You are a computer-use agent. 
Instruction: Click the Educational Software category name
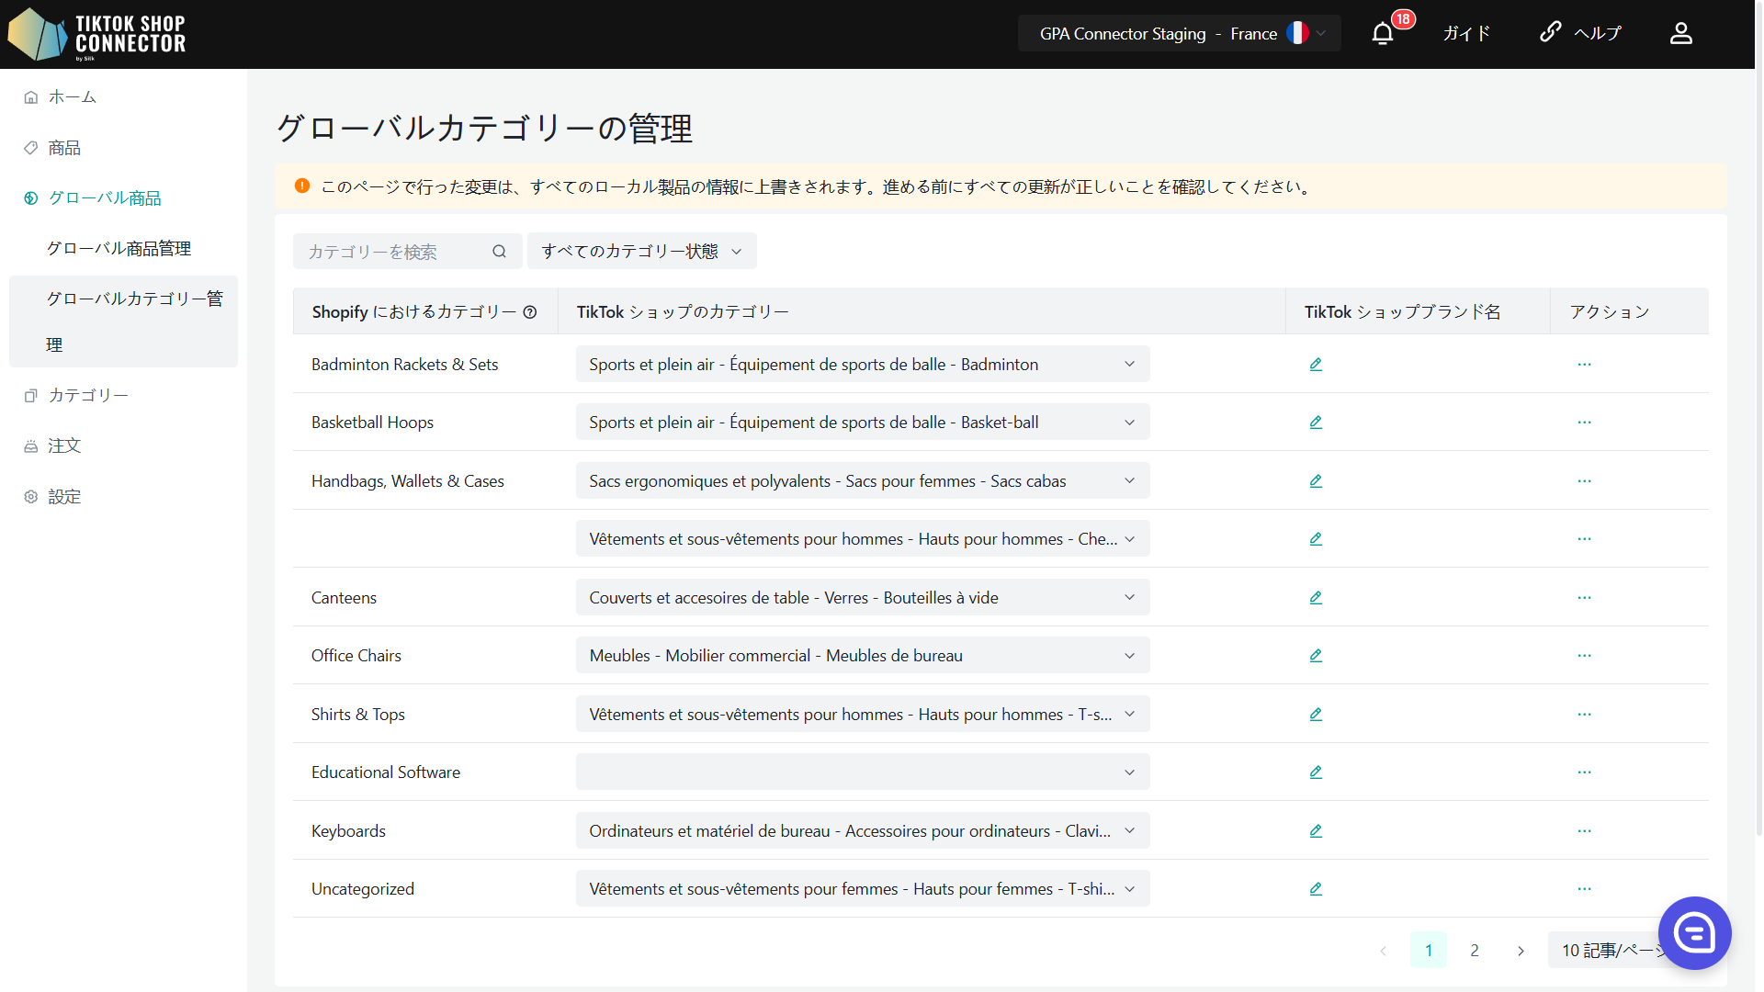[386, 772]
